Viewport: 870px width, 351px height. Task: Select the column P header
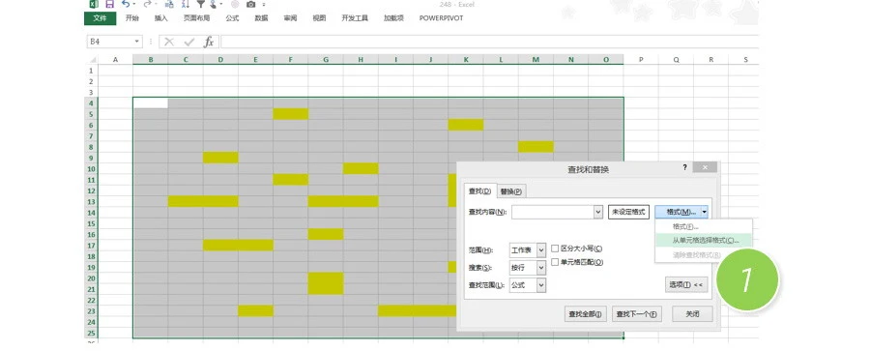[641, 59]
